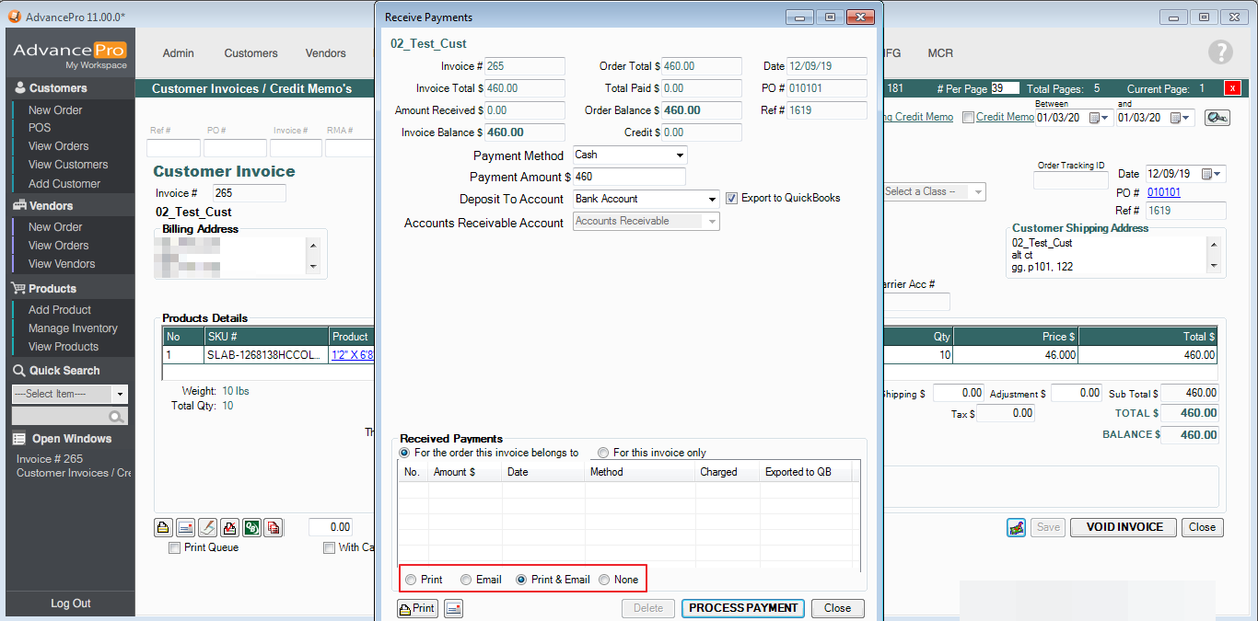Select the Email radio button
Screen dimensions: 1258x621
click(x=466, y=580)
